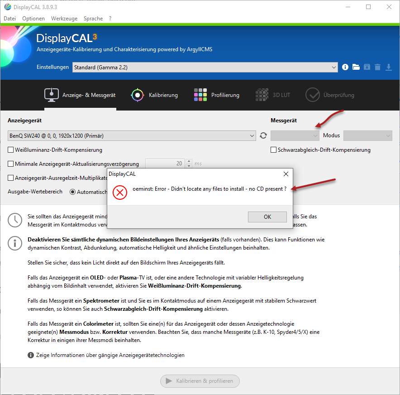The image size is (400, 395).
Task: Click the Überprüfung checkmark icon
Action: click(313, 95)
